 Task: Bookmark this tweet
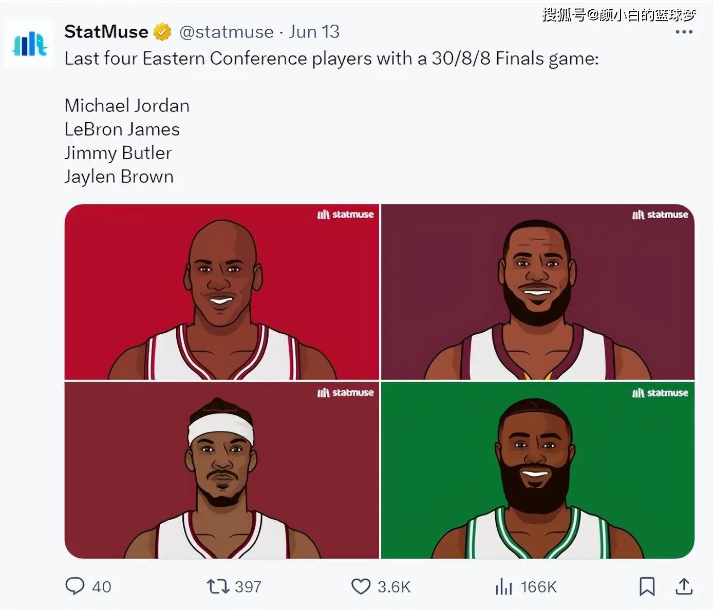[x=647, y=586]
